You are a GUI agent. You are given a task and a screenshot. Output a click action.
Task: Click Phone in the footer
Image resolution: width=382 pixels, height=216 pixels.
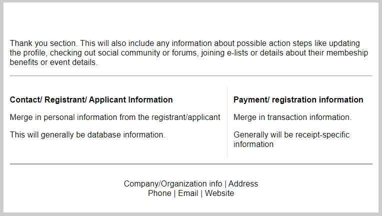coord(159,193)
